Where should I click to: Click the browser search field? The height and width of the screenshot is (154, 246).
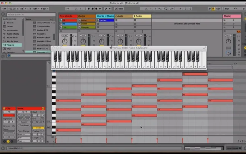coord(31,15)
